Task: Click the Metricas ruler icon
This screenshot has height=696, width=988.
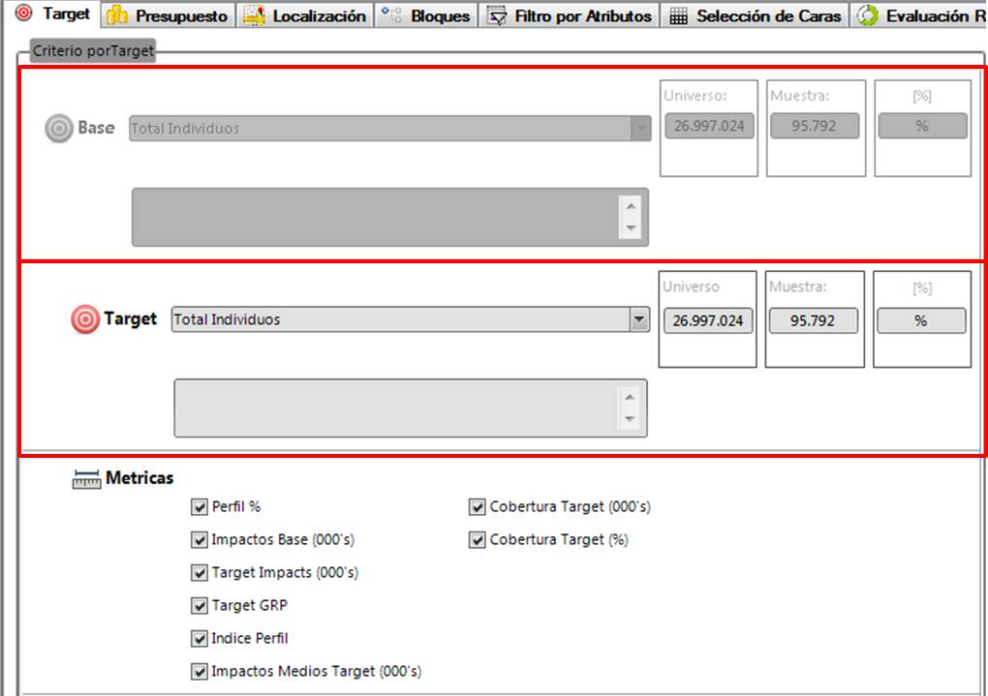Action: 86,479
